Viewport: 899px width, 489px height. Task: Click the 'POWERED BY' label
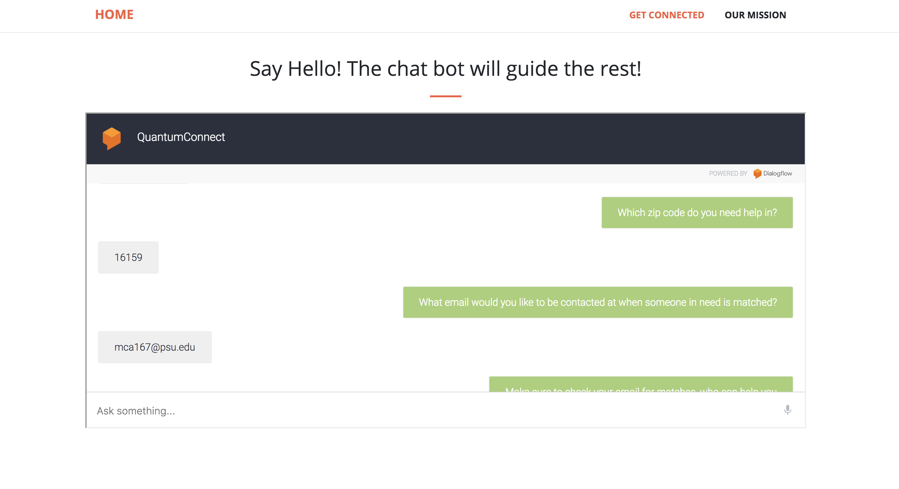point(728,173)
